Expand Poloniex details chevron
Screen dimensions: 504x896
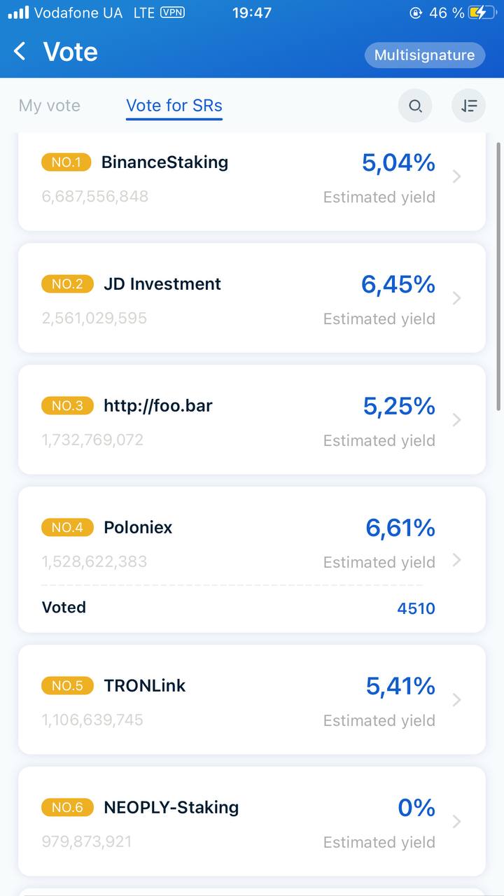457,560
